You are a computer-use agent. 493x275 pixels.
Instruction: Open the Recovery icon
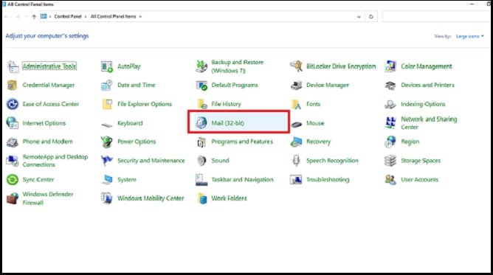pyautogui.click(x=296, y=142)
